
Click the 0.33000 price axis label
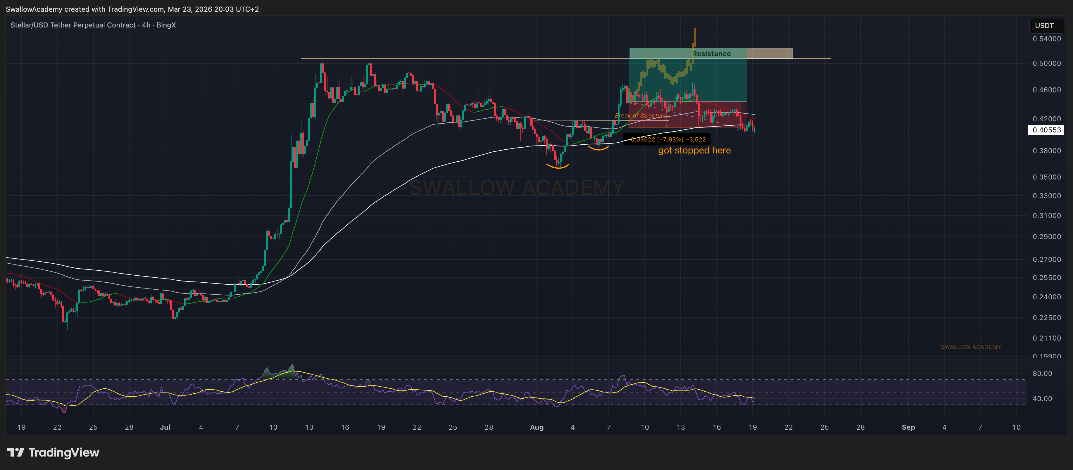coord(1047,196)
